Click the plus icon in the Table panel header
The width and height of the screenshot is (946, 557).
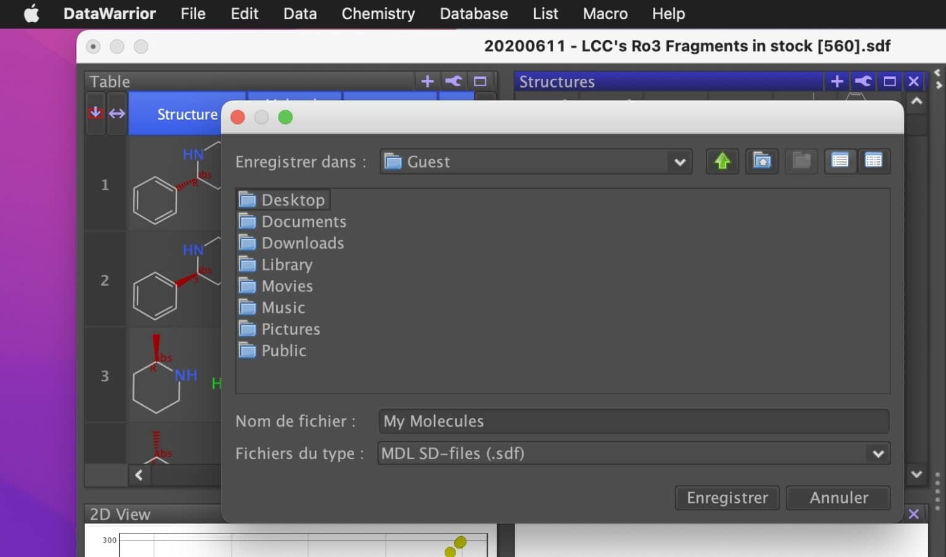(x=427, y=81)
